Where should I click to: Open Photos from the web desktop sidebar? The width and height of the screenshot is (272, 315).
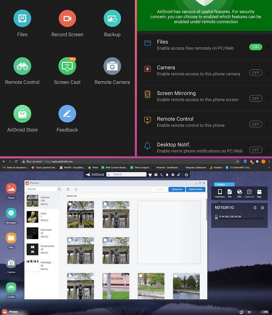click(11, 189)
